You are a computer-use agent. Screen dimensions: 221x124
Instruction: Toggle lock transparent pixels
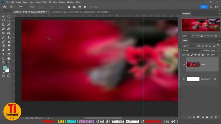tap(188, 55)
